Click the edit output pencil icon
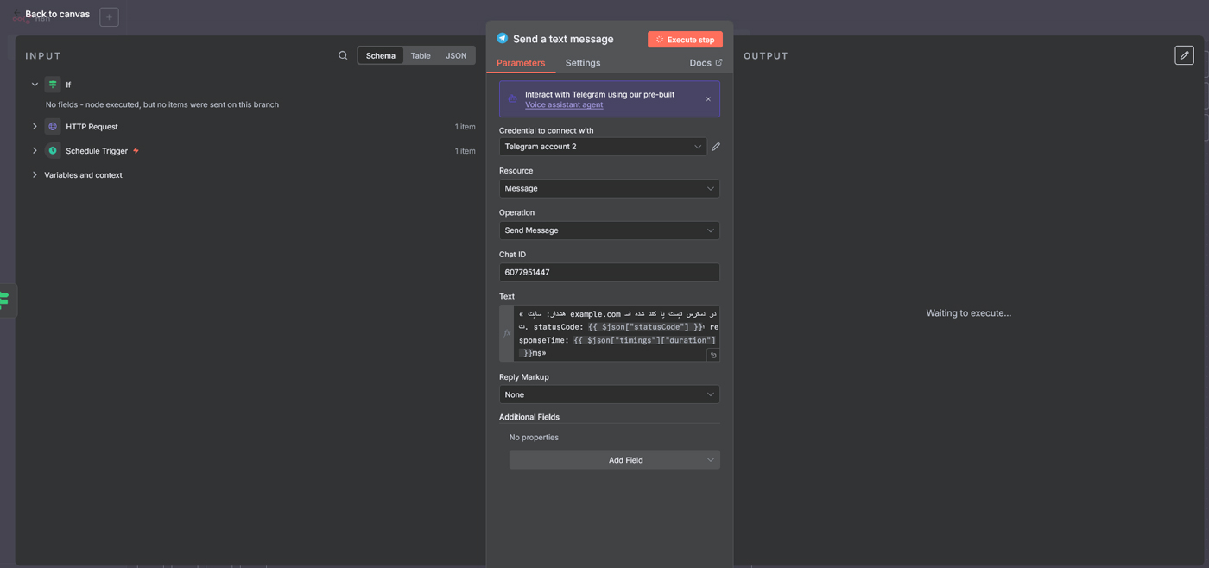The height and width of the screenshot is (568, 1209). [x=1184, y=55]
